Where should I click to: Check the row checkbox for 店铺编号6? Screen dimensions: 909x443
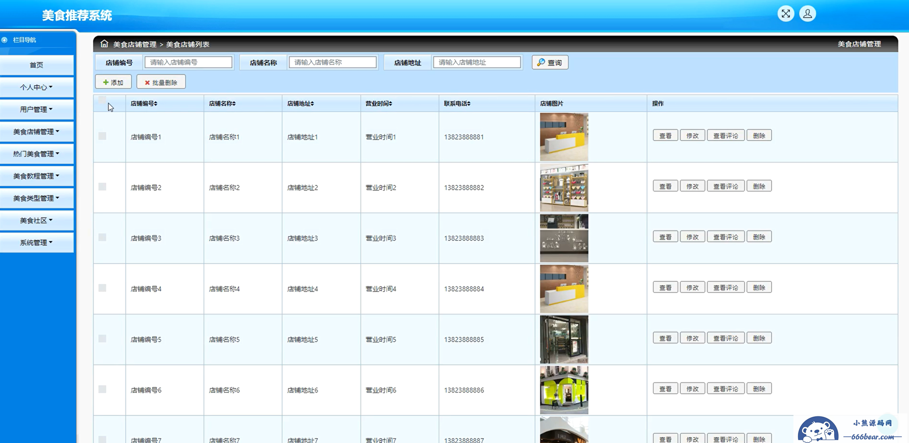102,389
